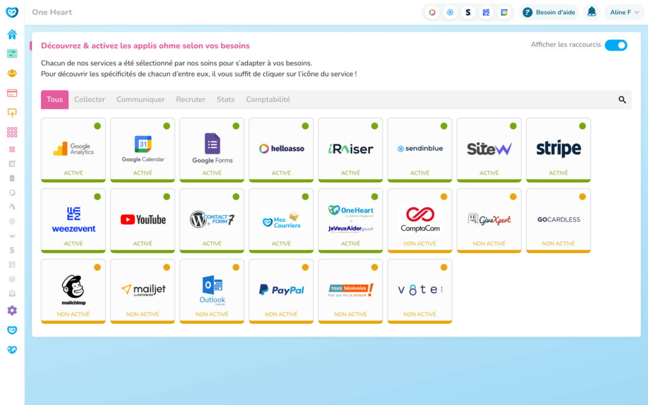Open the Weezevent shortcut in the top bar
The width and height of the screenshot is (648, 405).
pos(486,12)
